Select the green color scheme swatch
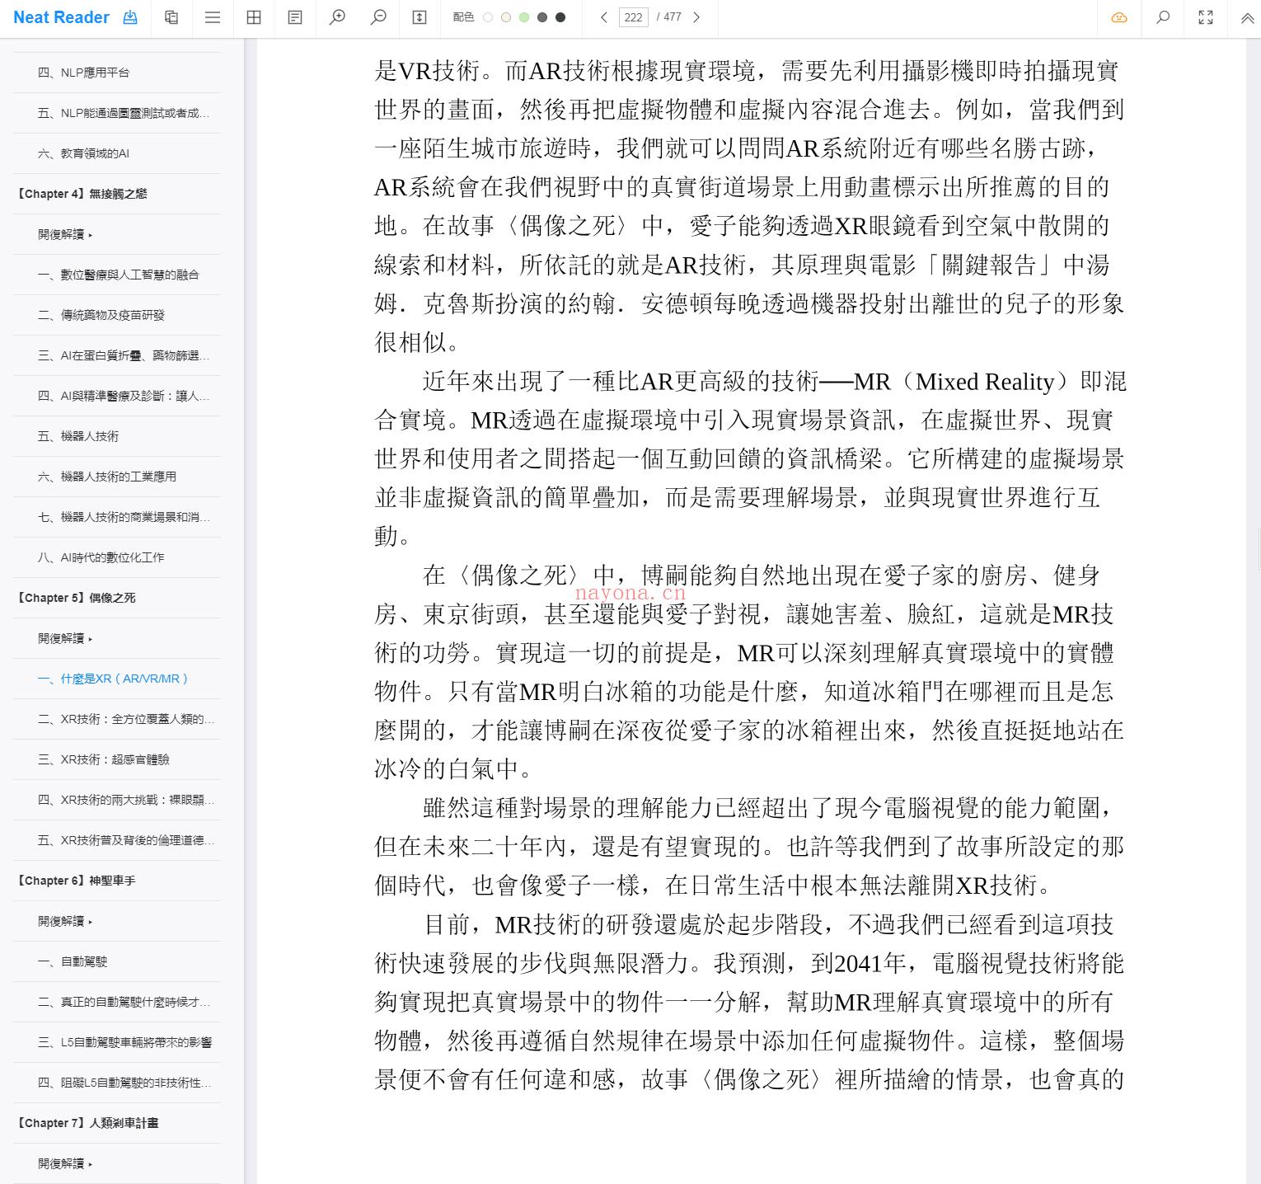 tap(524, 17)
